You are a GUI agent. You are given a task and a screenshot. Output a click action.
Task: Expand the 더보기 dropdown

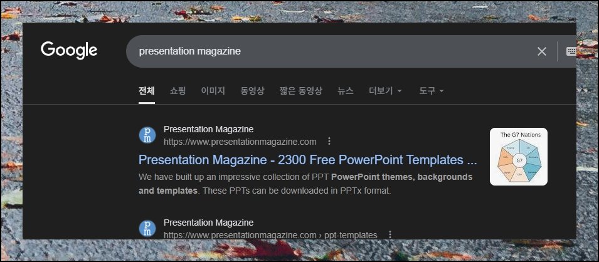(385, 91)
